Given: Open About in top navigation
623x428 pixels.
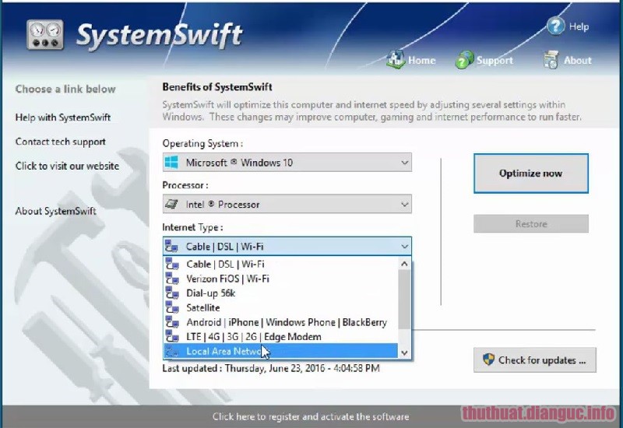Looking at the screenshot, I should click(x=577, y=60).
